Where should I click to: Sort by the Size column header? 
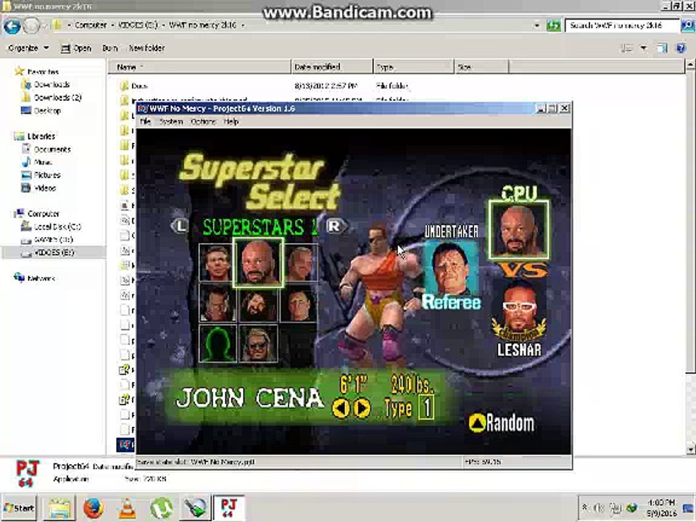tap(481, 67)
